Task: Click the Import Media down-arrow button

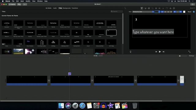Action: click(x=24, y=4)
